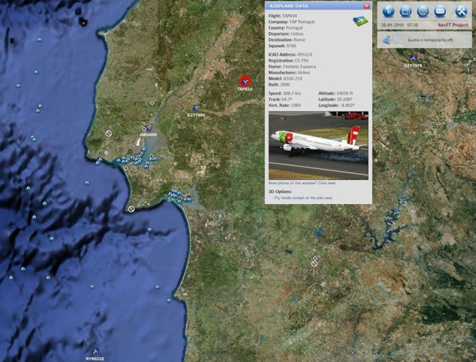This screenshot has height=362, width=476.
Task: Click the 'Registration: CS-TNJ' line
Action: tap(289, 60)
